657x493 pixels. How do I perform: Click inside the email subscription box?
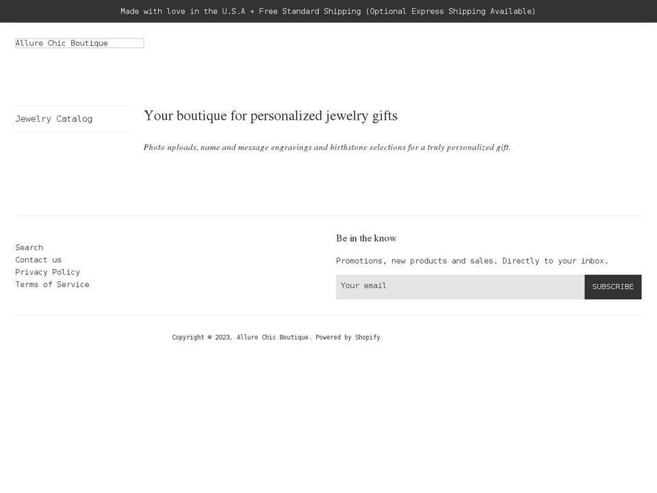click(460, 286)
